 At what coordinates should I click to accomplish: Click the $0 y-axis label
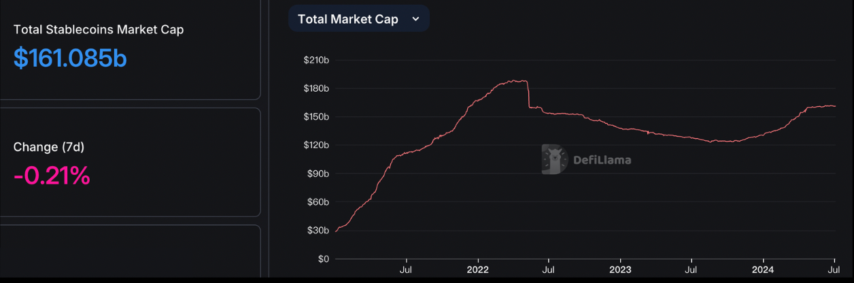pyautogui.click(x=323, y=259)
